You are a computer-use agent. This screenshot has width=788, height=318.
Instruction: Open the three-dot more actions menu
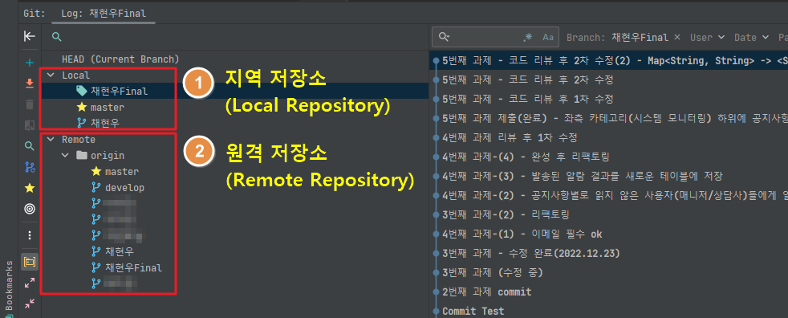[x=30, y=235]
